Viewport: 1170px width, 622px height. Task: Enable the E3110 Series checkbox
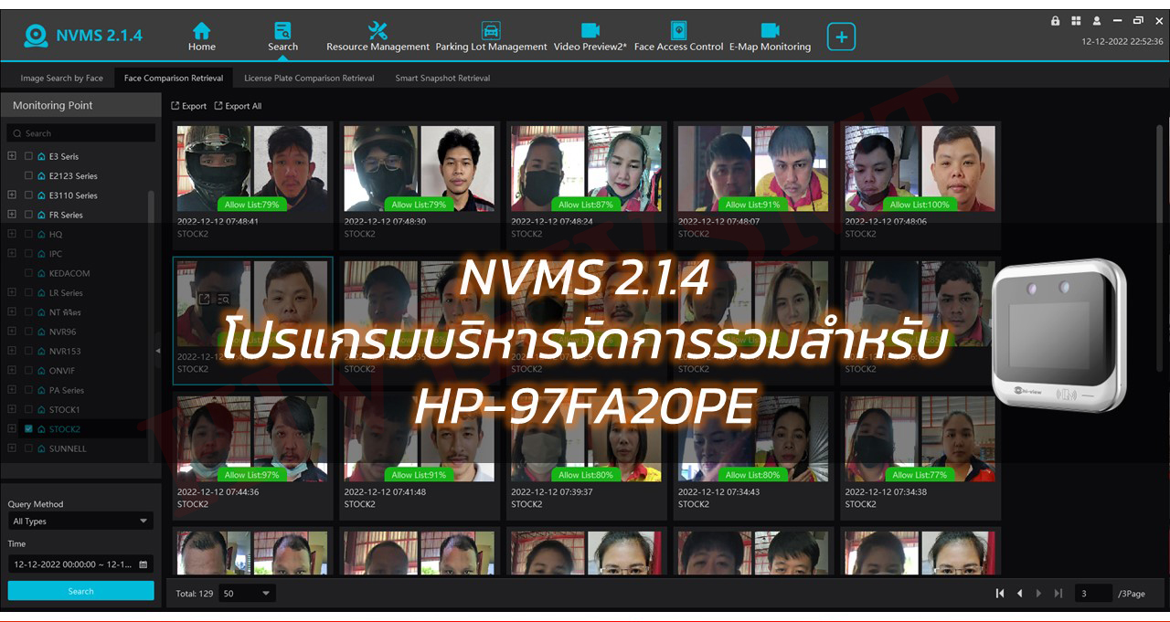pyautogui.click(x=29, y=195)
